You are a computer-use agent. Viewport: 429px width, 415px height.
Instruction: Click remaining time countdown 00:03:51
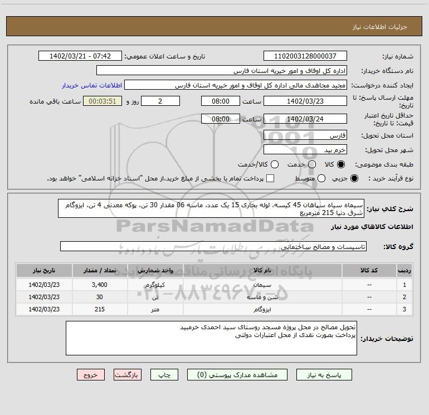tap(103, 101)
